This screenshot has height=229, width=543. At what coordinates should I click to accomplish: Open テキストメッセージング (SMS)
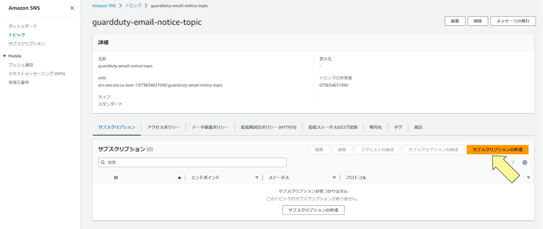click(x=37, y=74)
